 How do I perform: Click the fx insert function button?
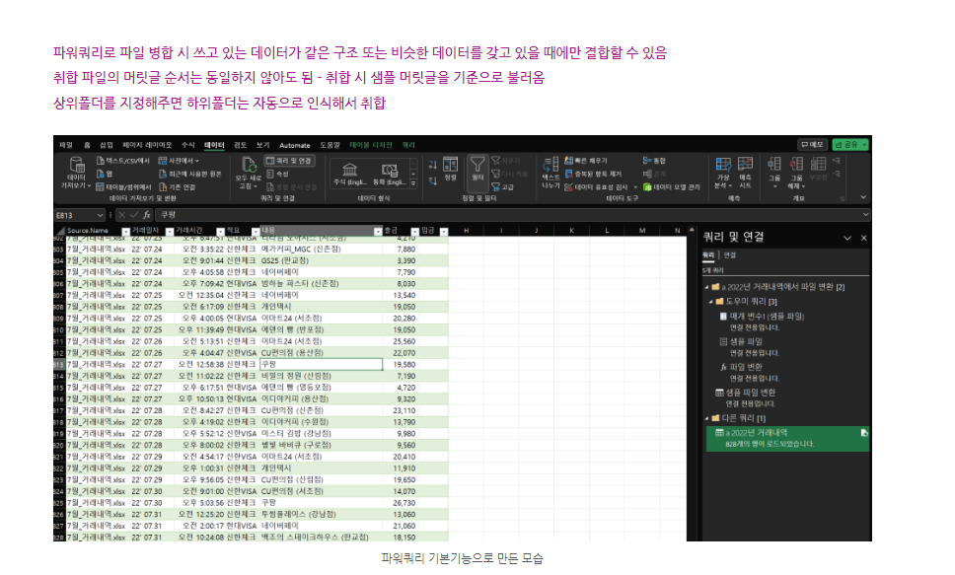tap(147, 215)
